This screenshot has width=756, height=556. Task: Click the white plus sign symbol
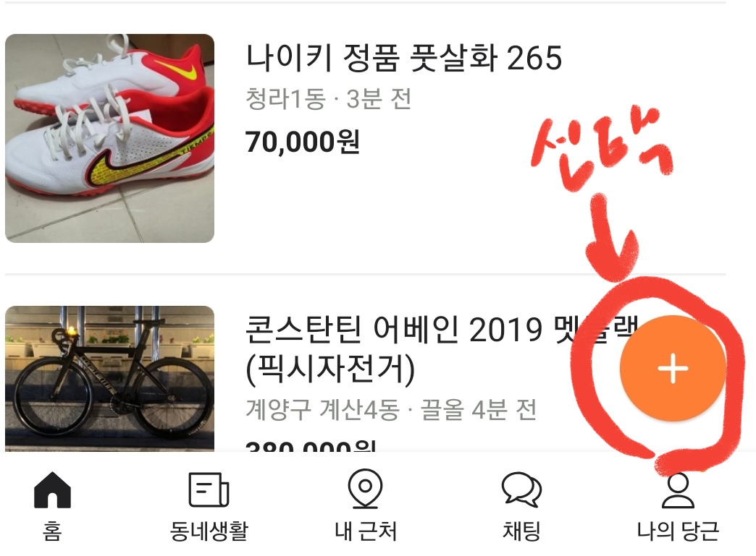673,369
